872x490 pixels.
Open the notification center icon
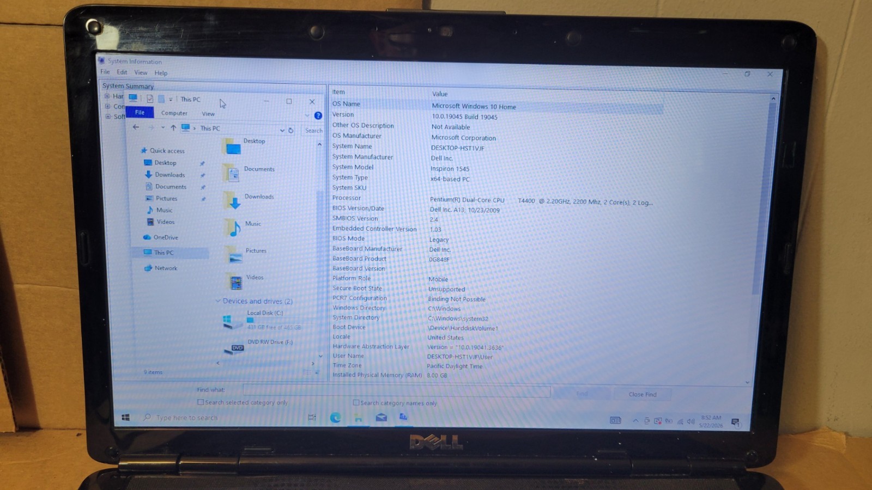point(735,422)
